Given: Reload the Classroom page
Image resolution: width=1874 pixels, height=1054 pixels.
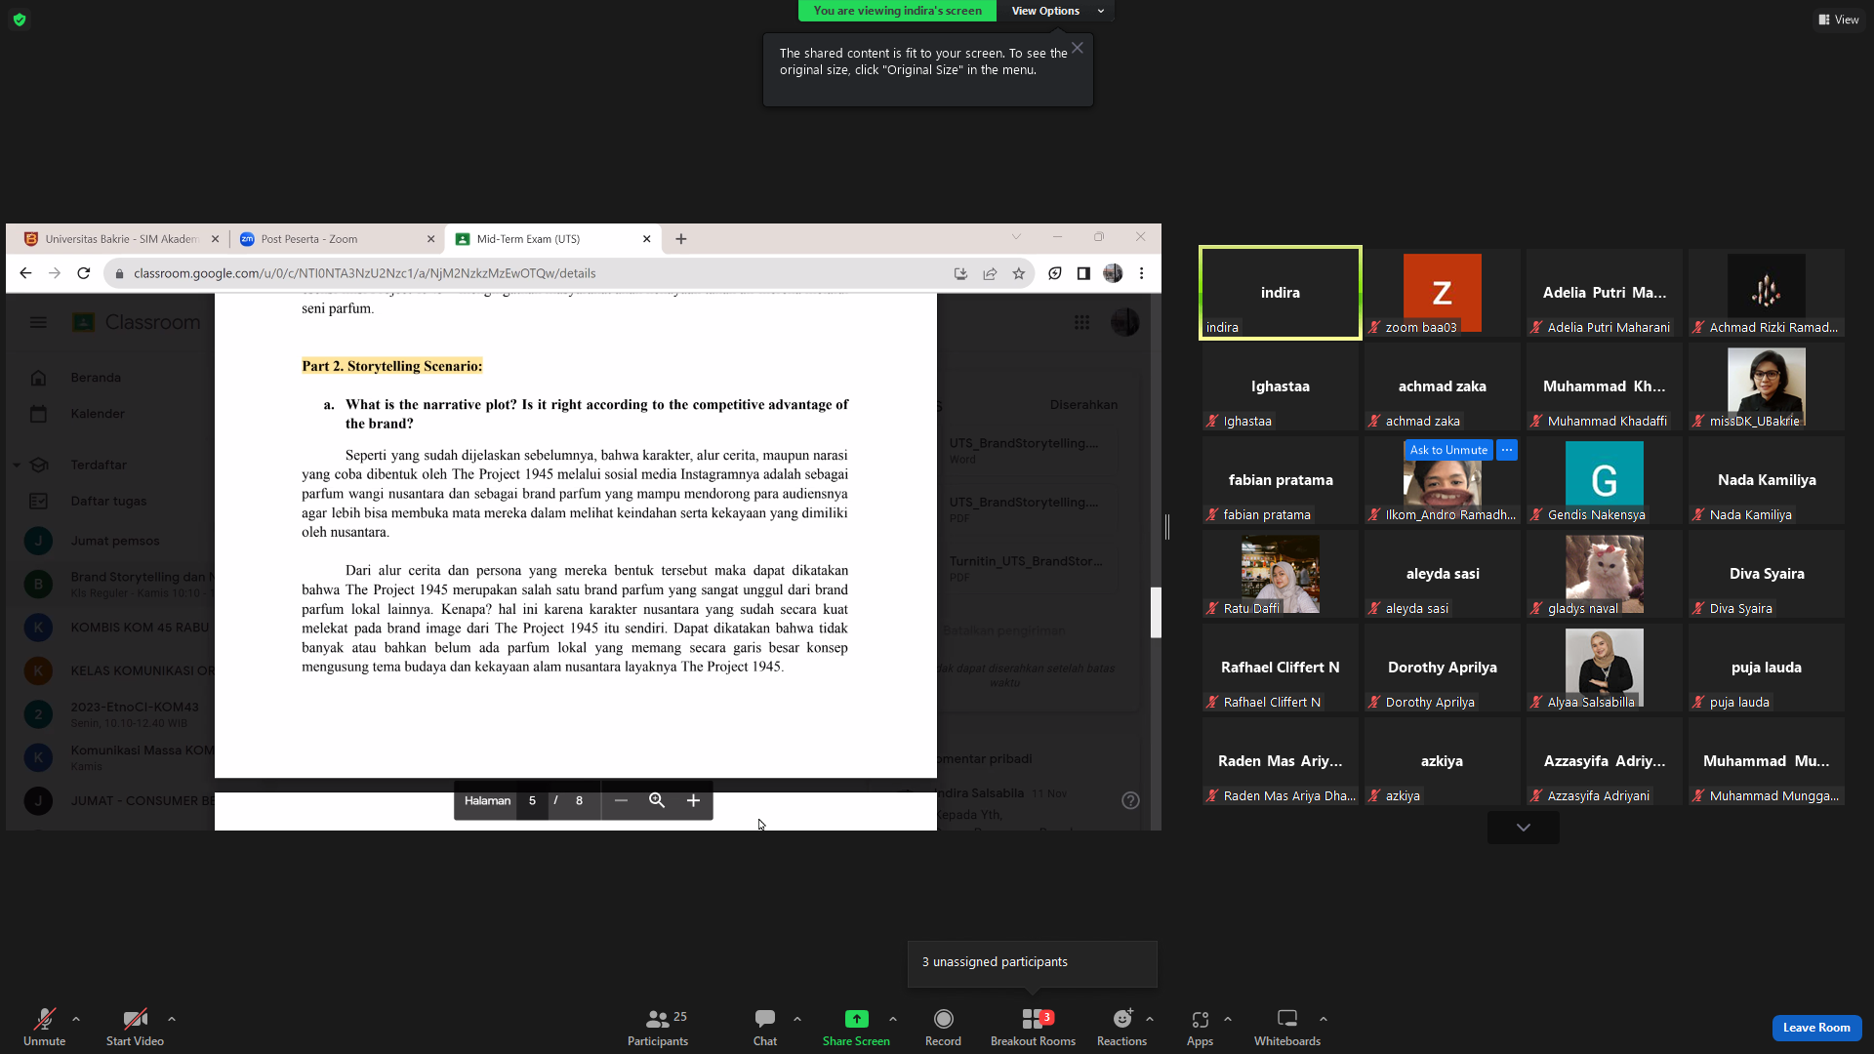Looking at the screenshot, I should (84, 273).
